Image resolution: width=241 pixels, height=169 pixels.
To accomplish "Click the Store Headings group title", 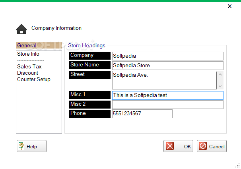I will 87,45.
